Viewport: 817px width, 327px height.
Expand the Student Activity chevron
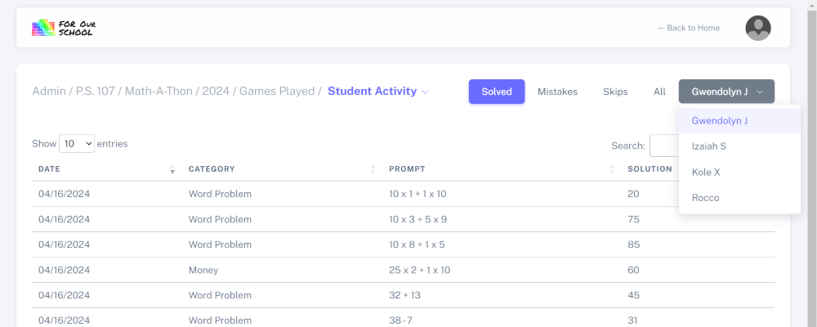pyautogui.click(x=426, y=92)
